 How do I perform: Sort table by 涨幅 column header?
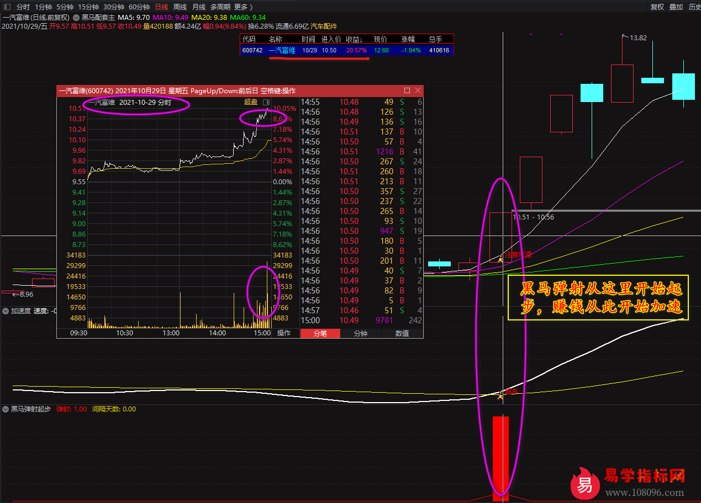click(x=408, y=39)
